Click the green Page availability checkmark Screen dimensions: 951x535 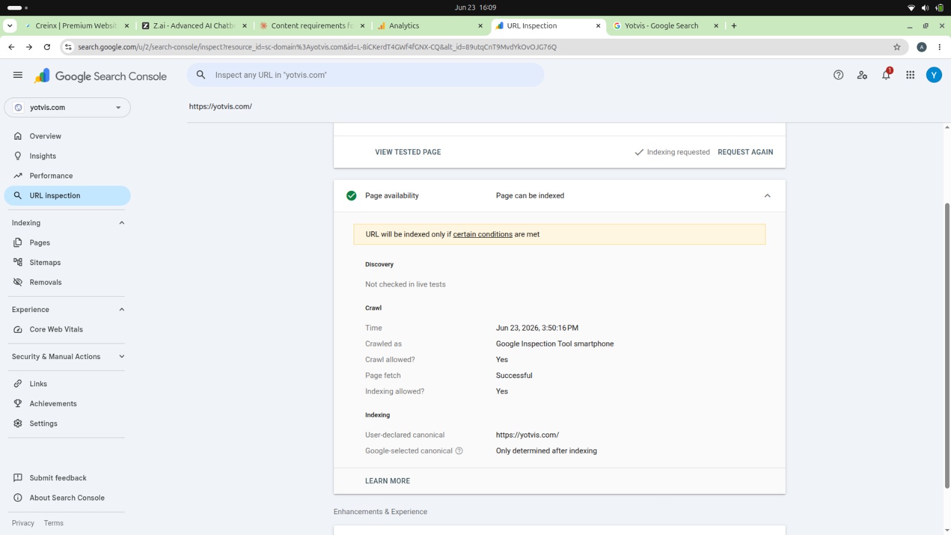(351, 196)
